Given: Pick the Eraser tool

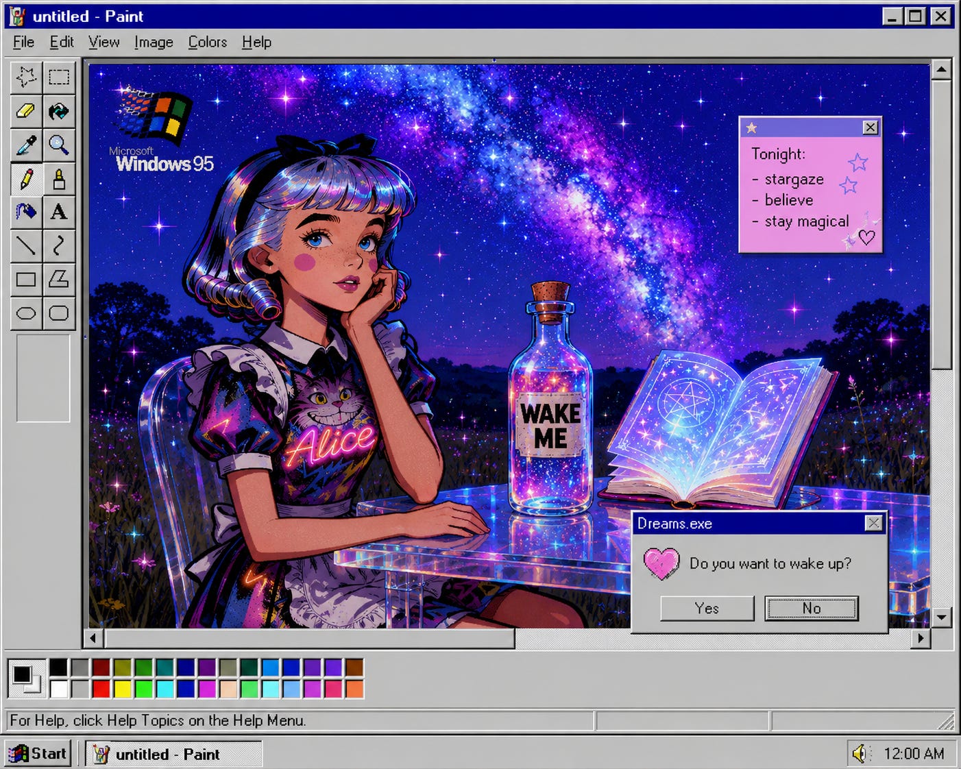Looking at the screenshot, I should pos(26,110).
